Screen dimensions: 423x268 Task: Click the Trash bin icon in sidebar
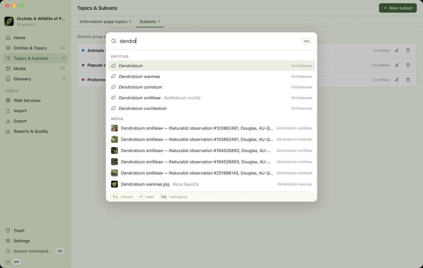click(x=8, y=230)
